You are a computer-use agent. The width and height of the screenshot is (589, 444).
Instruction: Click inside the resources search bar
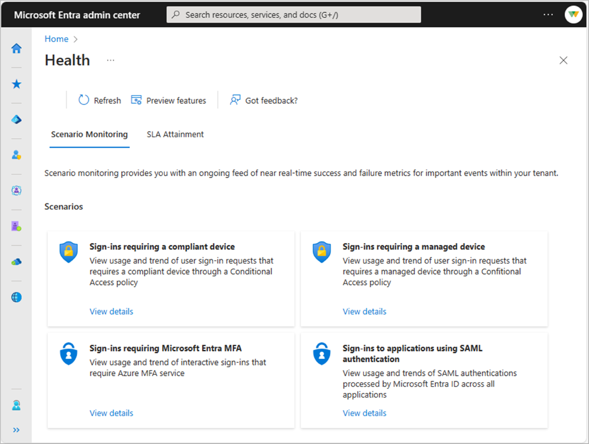pos(294,14)
